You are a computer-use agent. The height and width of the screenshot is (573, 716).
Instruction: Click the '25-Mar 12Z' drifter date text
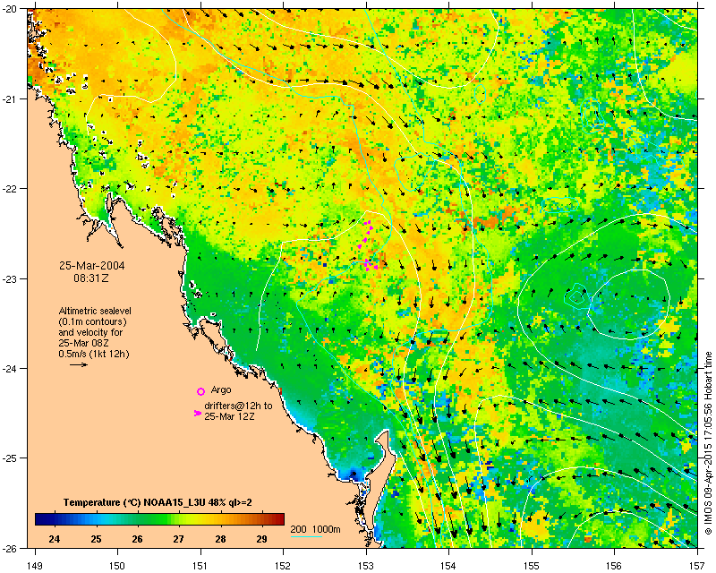[229, 416]
